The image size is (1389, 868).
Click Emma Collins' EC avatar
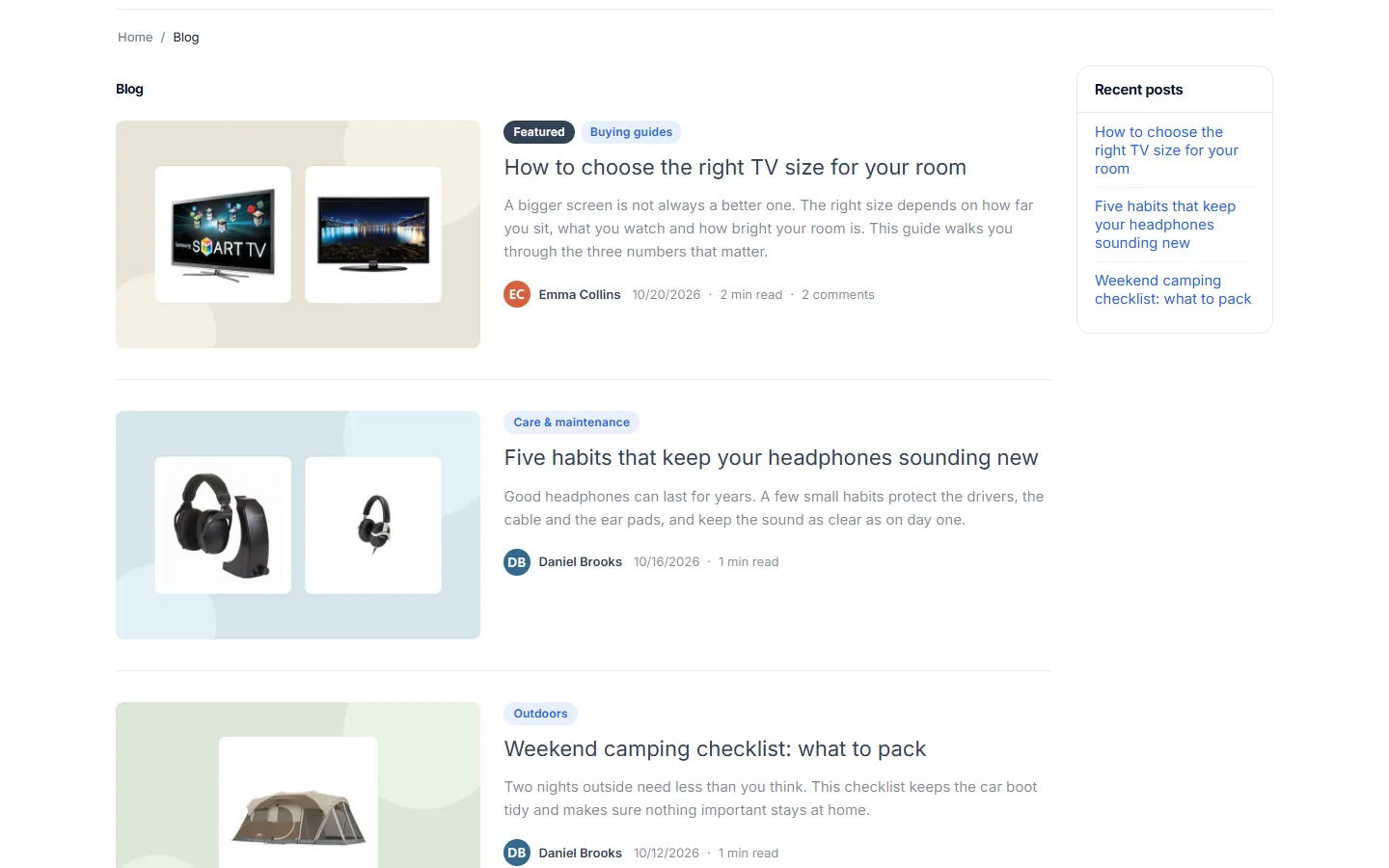pos(517,294)
